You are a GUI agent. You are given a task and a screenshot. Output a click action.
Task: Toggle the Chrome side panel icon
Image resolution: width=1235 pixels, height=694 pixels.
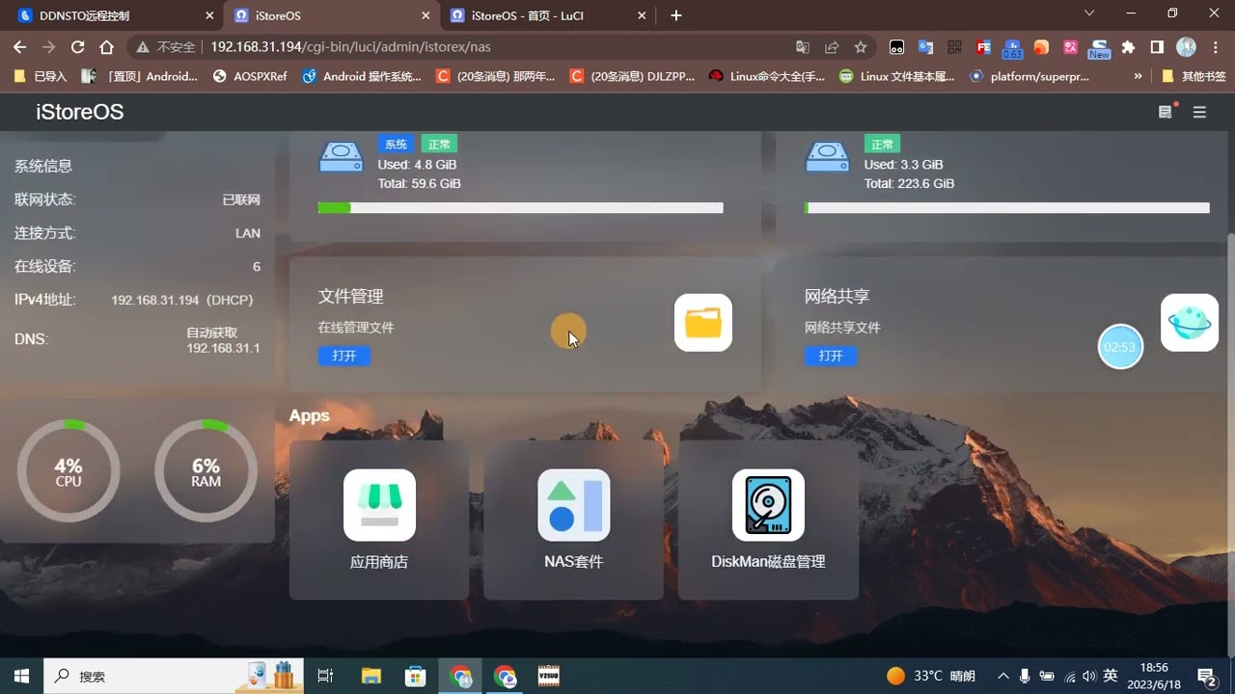tap(1157, 47)
